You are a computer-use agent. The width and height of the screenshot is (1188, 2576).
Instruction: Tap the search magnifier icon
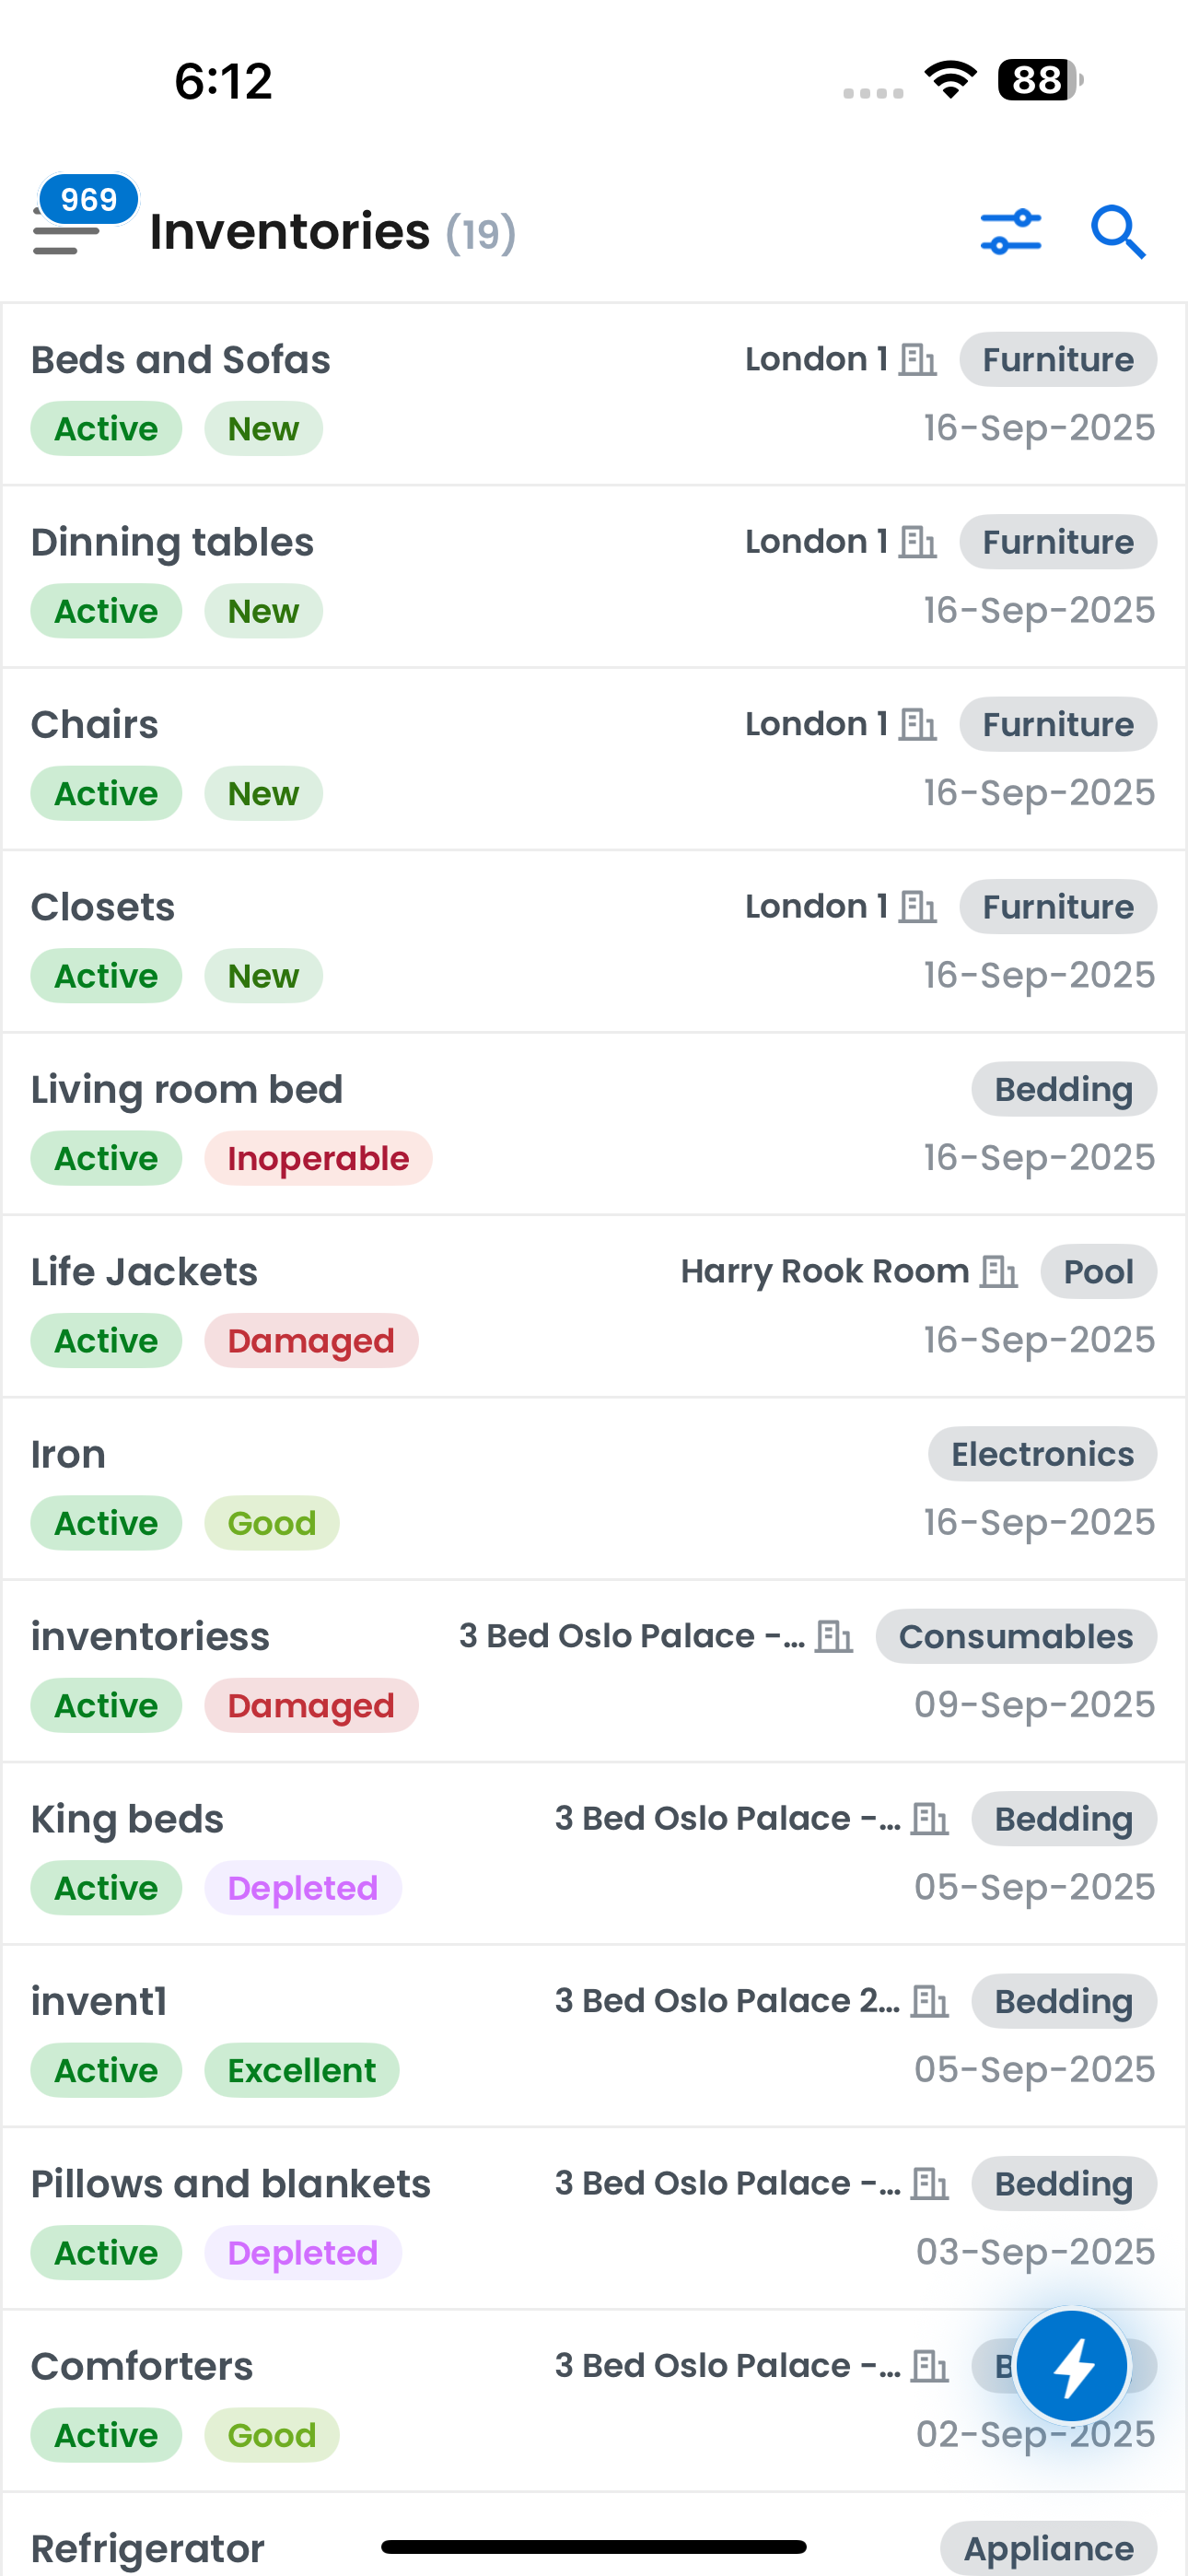pos(1117,232)
